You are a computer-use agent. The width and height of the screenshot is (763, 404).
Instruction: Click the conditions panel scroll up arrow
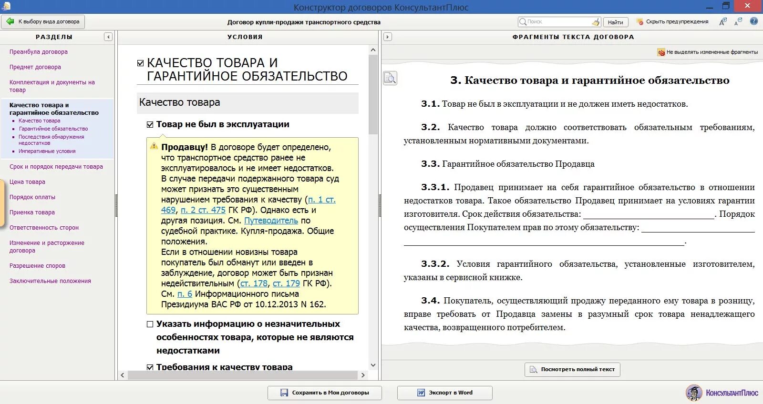373,50
